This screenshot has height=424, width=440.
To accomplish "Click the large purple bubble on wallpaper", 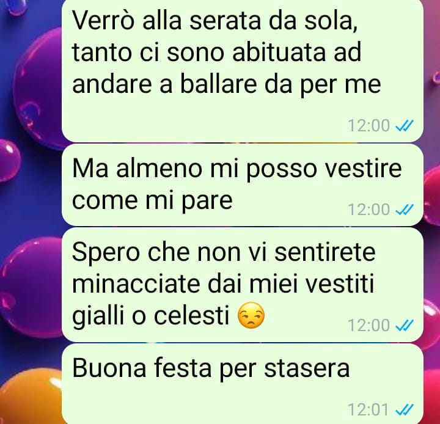I will pyautogui.click(x=38, y=87).
